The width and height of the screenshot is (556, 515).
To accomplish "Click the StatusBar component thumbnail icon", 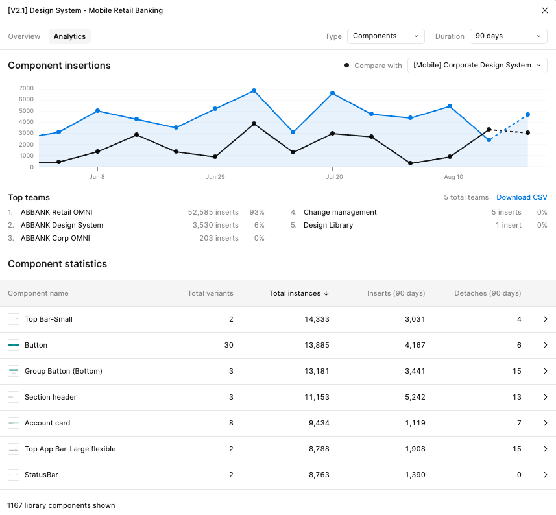I will pos(14,475).
